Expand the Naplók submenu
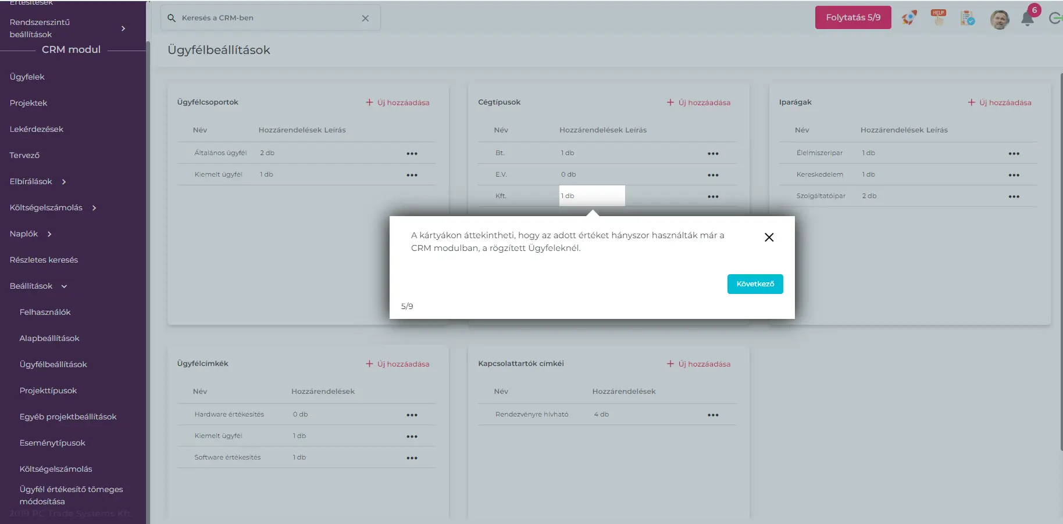The height and width of the screenshot is (524, 1063). tap(49, 234)
